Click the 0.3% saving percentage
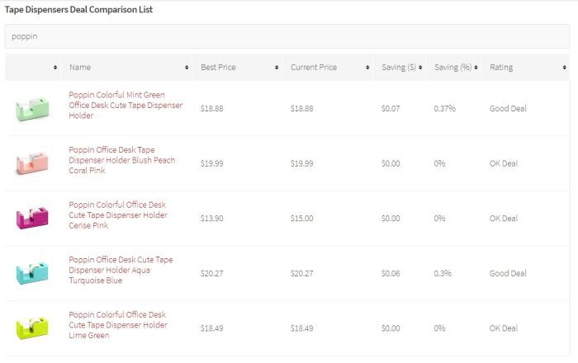Viewport: 578px width, 363px height. click(x=443, y=274)
